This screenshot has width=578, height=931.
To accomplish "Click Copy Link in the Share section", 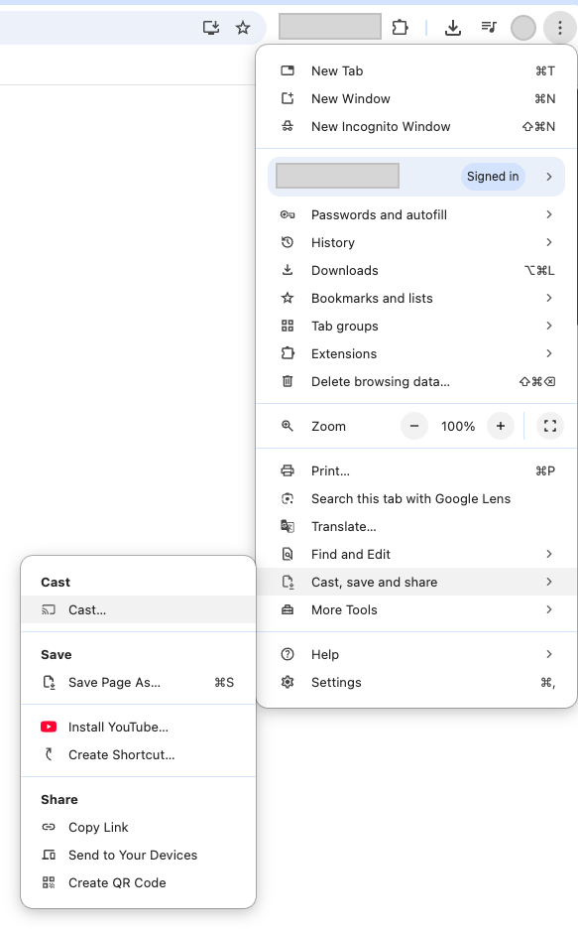I will (x=97, y=827).
